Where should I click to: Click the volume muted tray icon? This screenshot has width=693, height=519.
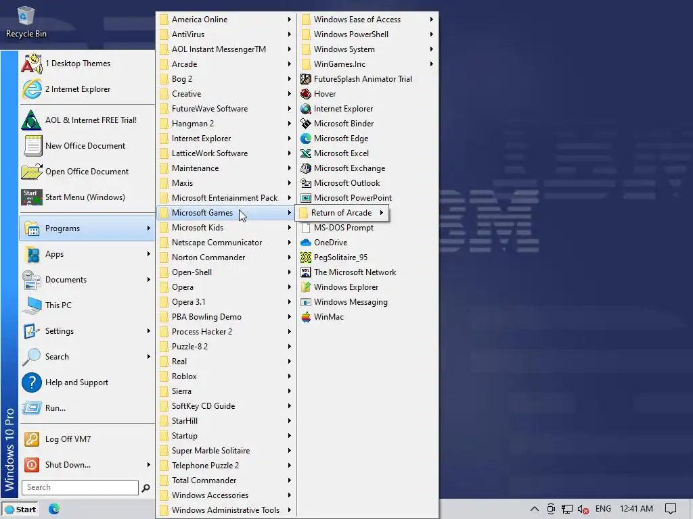tap(583, 509)
